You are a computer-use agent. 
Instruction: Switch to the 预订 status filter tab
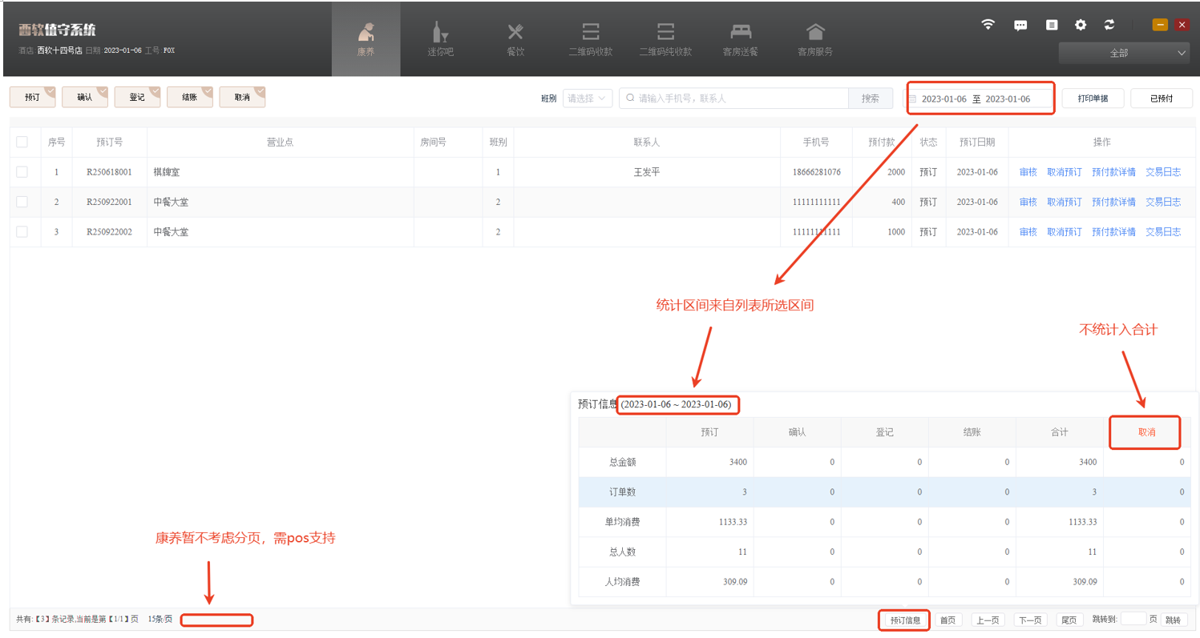32,97
